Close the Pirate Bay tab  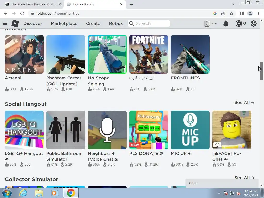60,4
